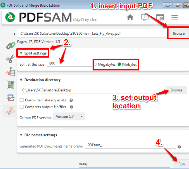Click the app icon in the title bar
The width and height of the screenshot is (189, 169).
[3, 5]
